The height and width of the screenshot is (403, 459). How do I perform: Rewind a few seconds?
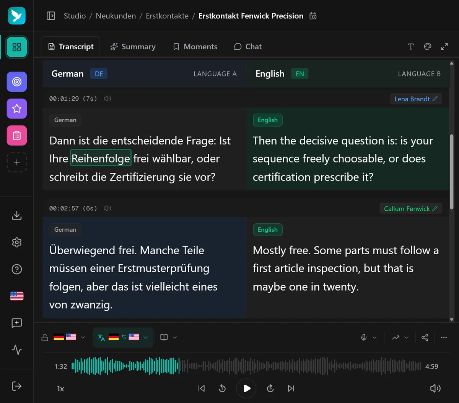(222, 388)
